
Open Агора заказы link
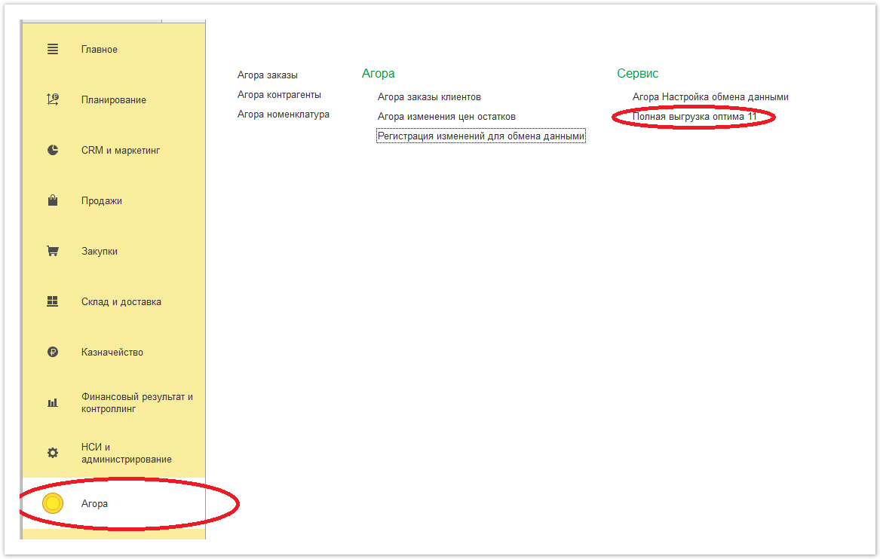267,75
